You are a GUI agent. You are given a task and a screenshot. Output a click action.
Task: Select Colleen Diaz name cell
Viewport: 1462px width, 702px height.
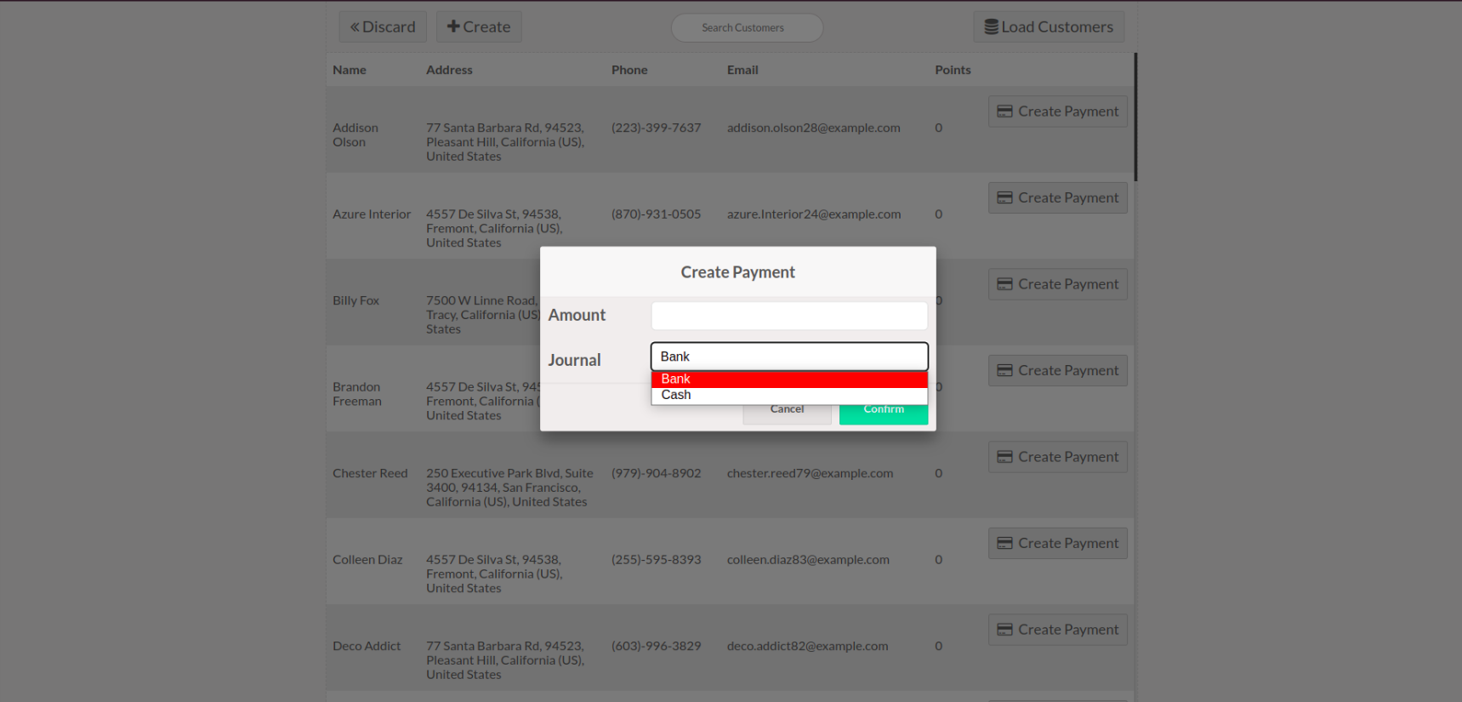click(367, 560)
